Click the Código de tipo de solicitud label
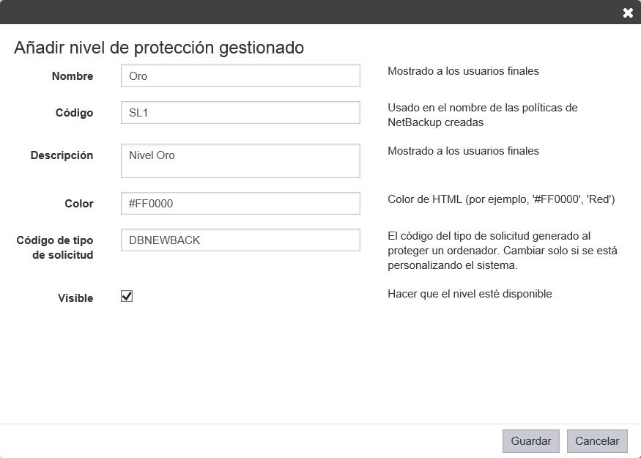The width and height of the screenshot is (641, 458). (x=55, y=248)
